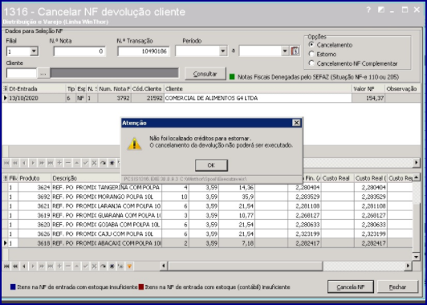Select product row 3626 PROMIX CAJU
Viewport: 427px width, 305px height.
pyautogui.click(x=208, y=234)
